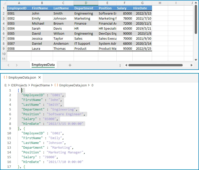Click JSON value "85000"
199x170 pixels.
click(x=49, y=119)
